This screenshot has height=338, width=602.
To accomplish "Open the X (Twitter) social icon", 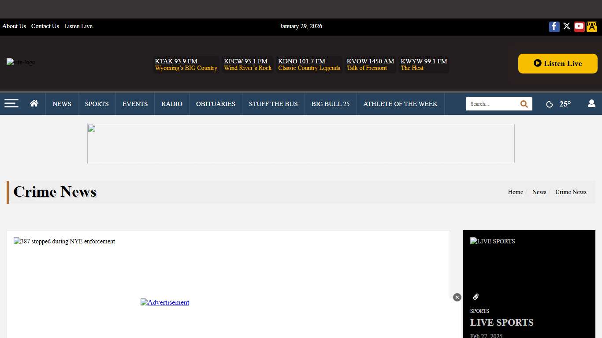I will [x=567, y=26].
